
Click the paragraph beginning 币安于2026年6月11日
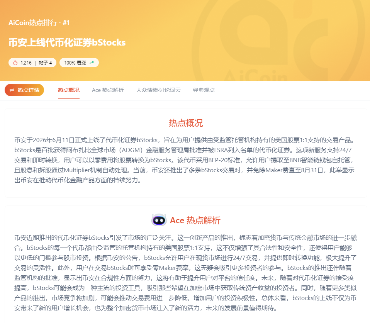[x=185, y=160]
